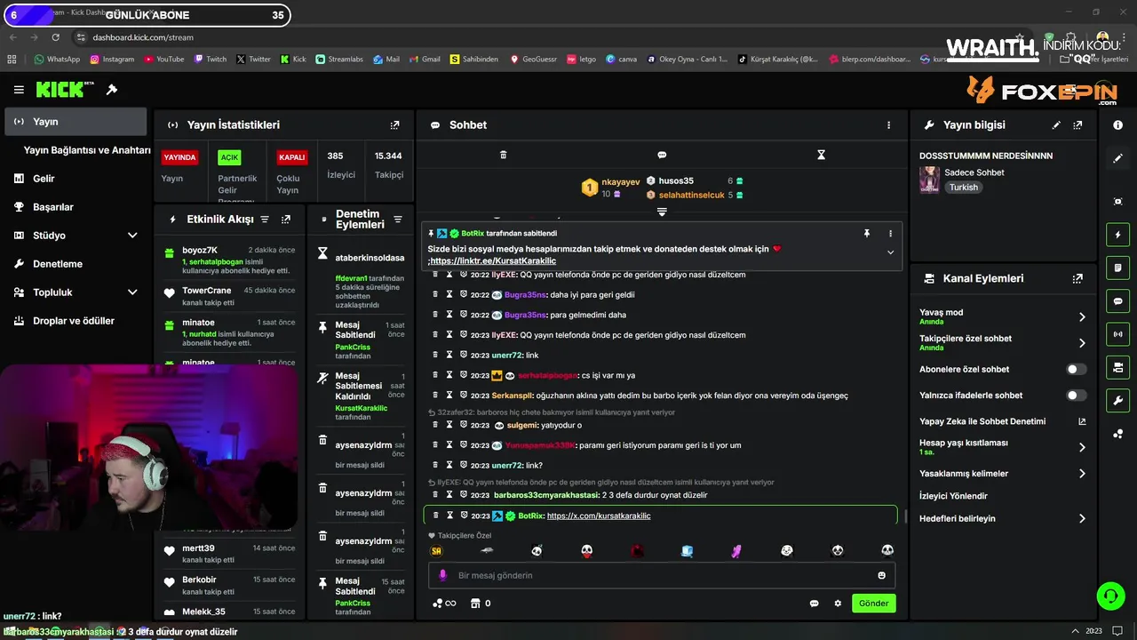Open Yasaklanmış kelimeler arrow

(x=1082, y=474)
